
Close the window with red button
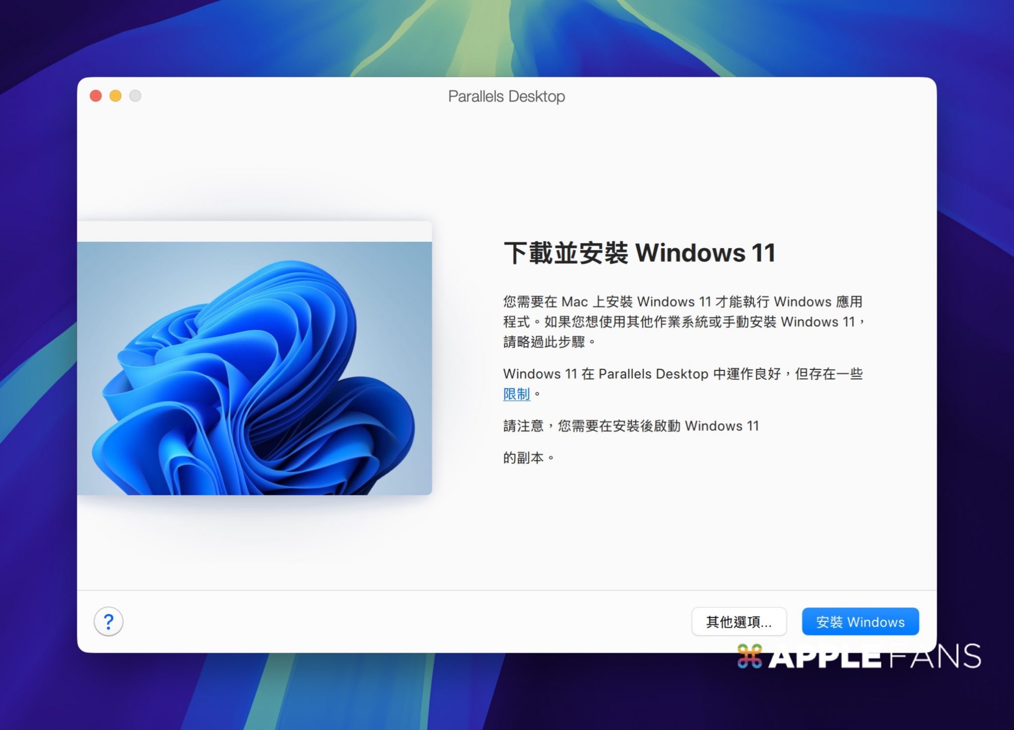point(96,96)
